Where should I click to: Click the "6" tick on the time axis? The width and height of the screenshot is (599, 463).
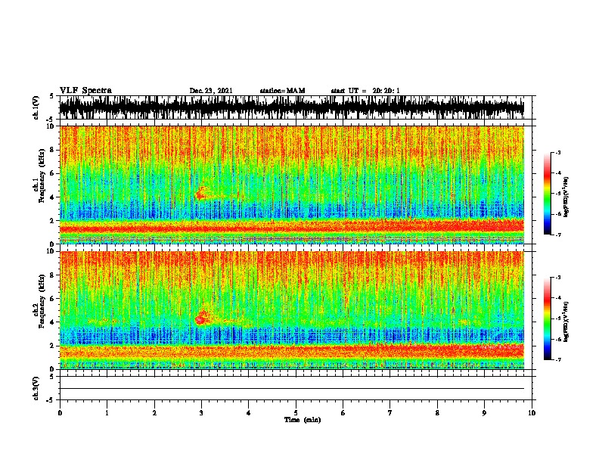click(343, 413)
